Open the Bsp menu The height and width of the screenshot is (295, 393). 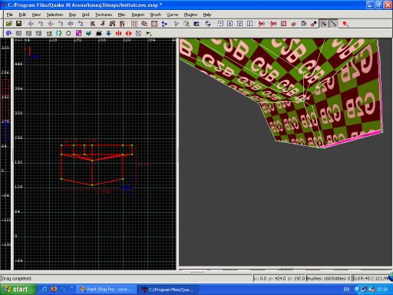(72, 15)
